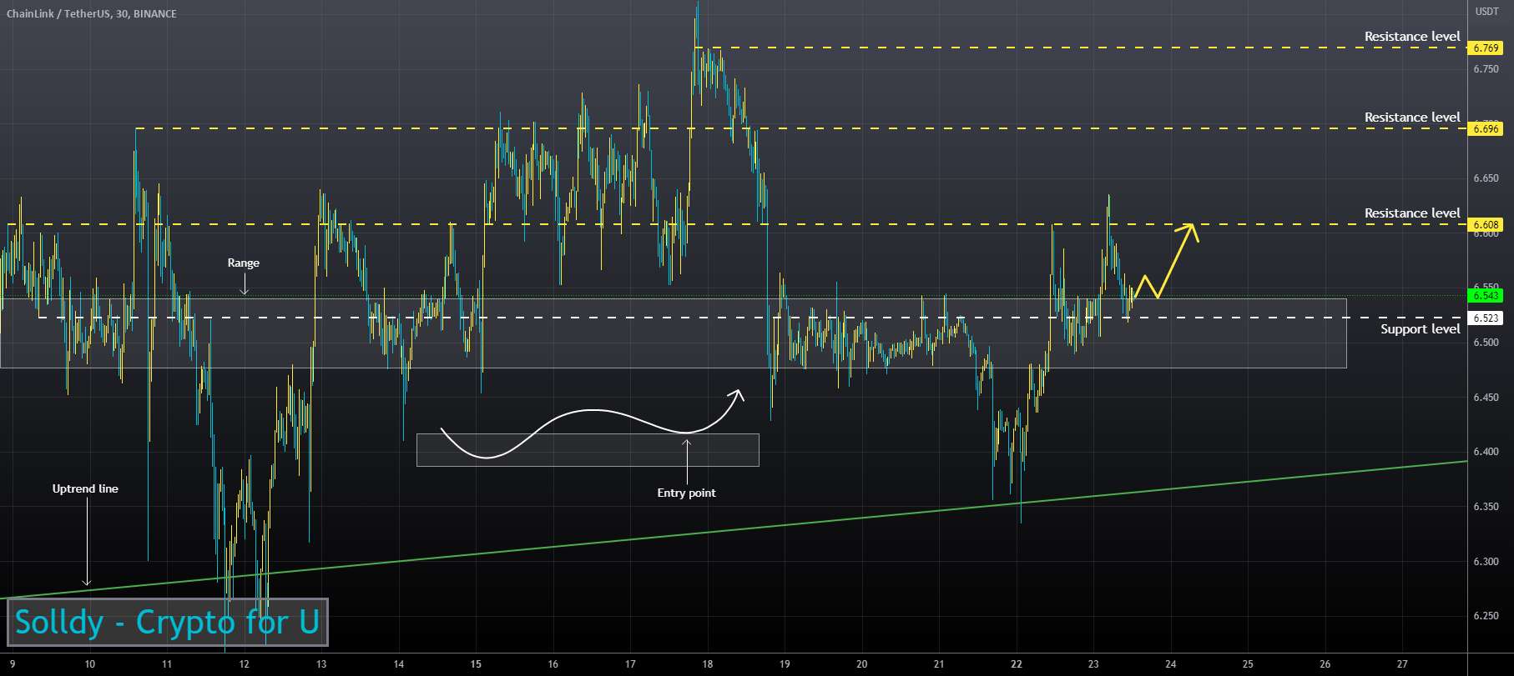
Task: Click date 25 on time axis
Action: tap(1248, 664)
